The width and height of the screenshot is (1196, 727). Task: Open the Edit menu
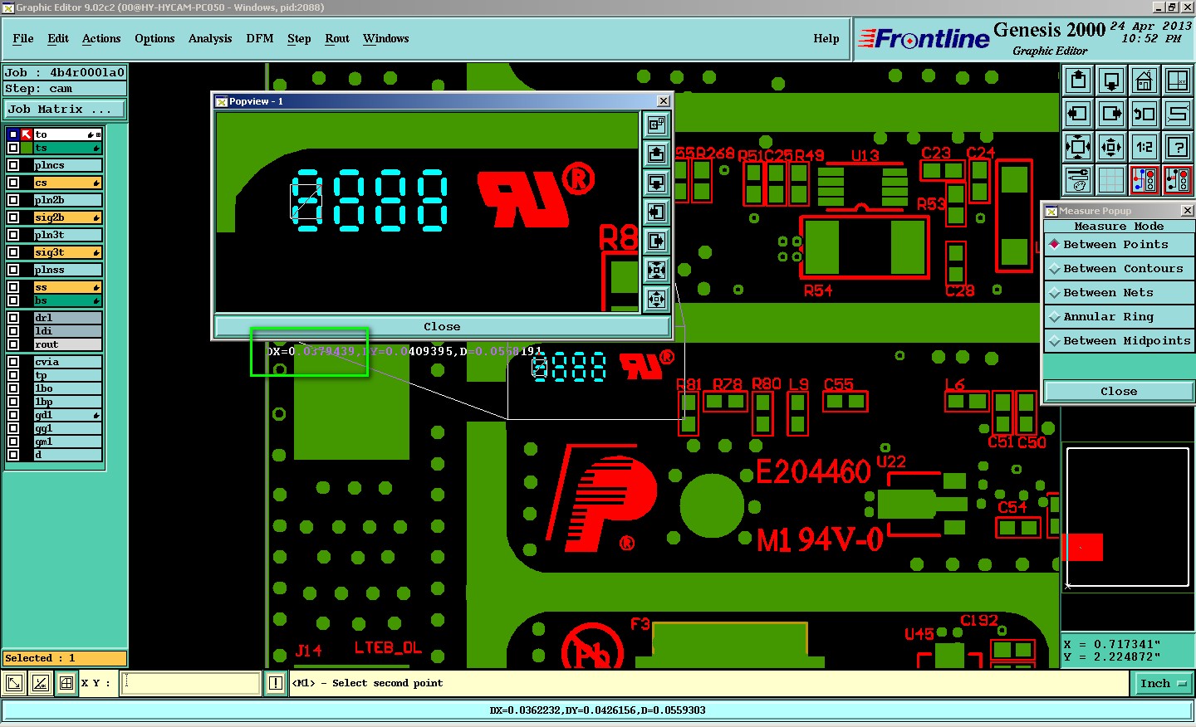coord(58,39)
